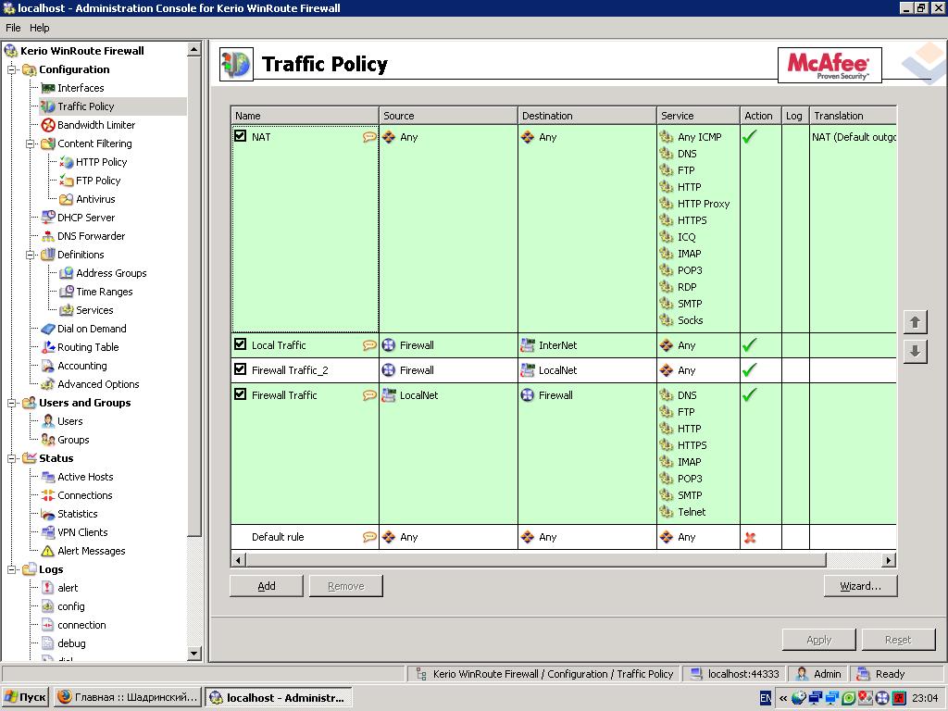Collapse the Logs tree node

click(x=11, y=570)
